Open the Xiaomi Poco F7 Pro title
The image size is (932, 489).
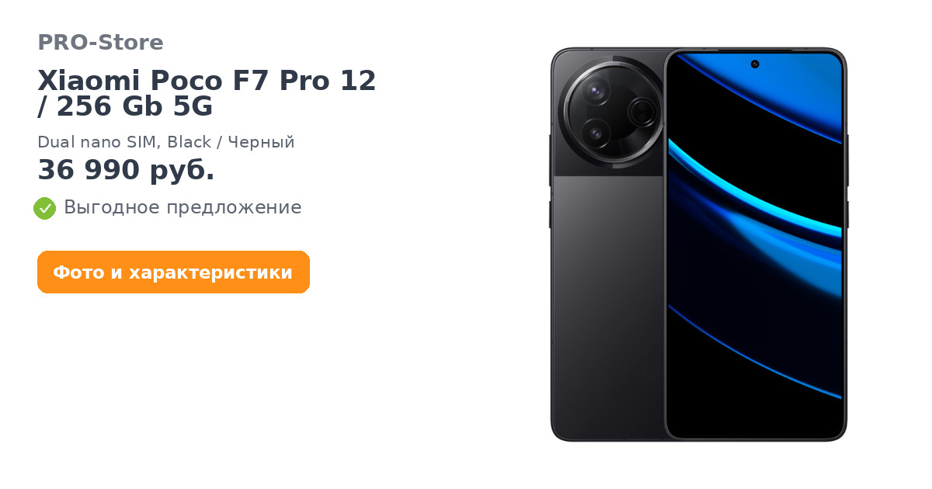coord(207,93)
